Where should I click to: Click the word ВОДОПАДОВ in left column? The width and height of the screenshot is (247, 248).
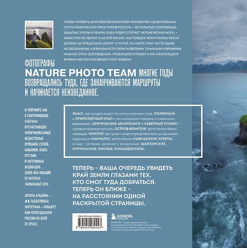tap(33, 167)
